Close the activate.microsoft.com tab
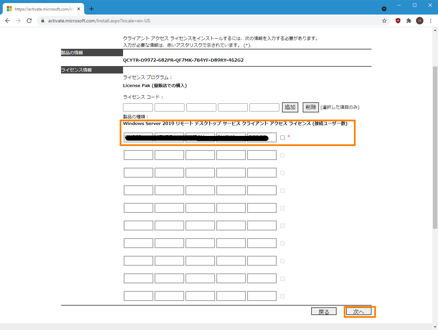The width and height of the screenshot is (438, 330). pyautogui.click(x=79, y=9)
